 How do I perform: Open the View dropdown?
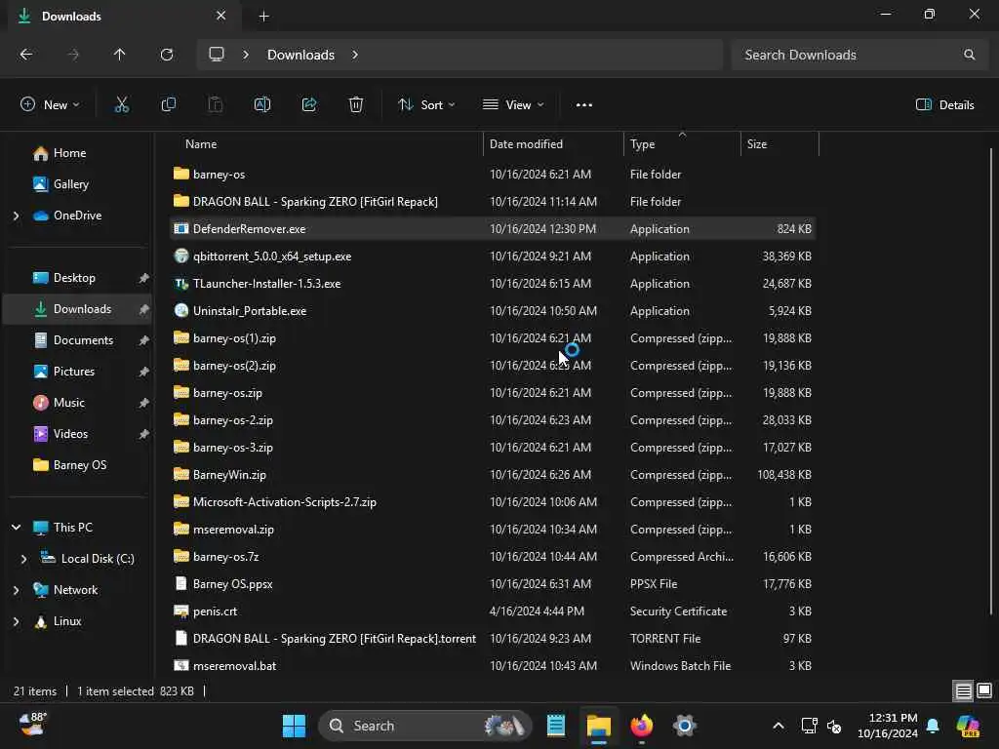513,105
